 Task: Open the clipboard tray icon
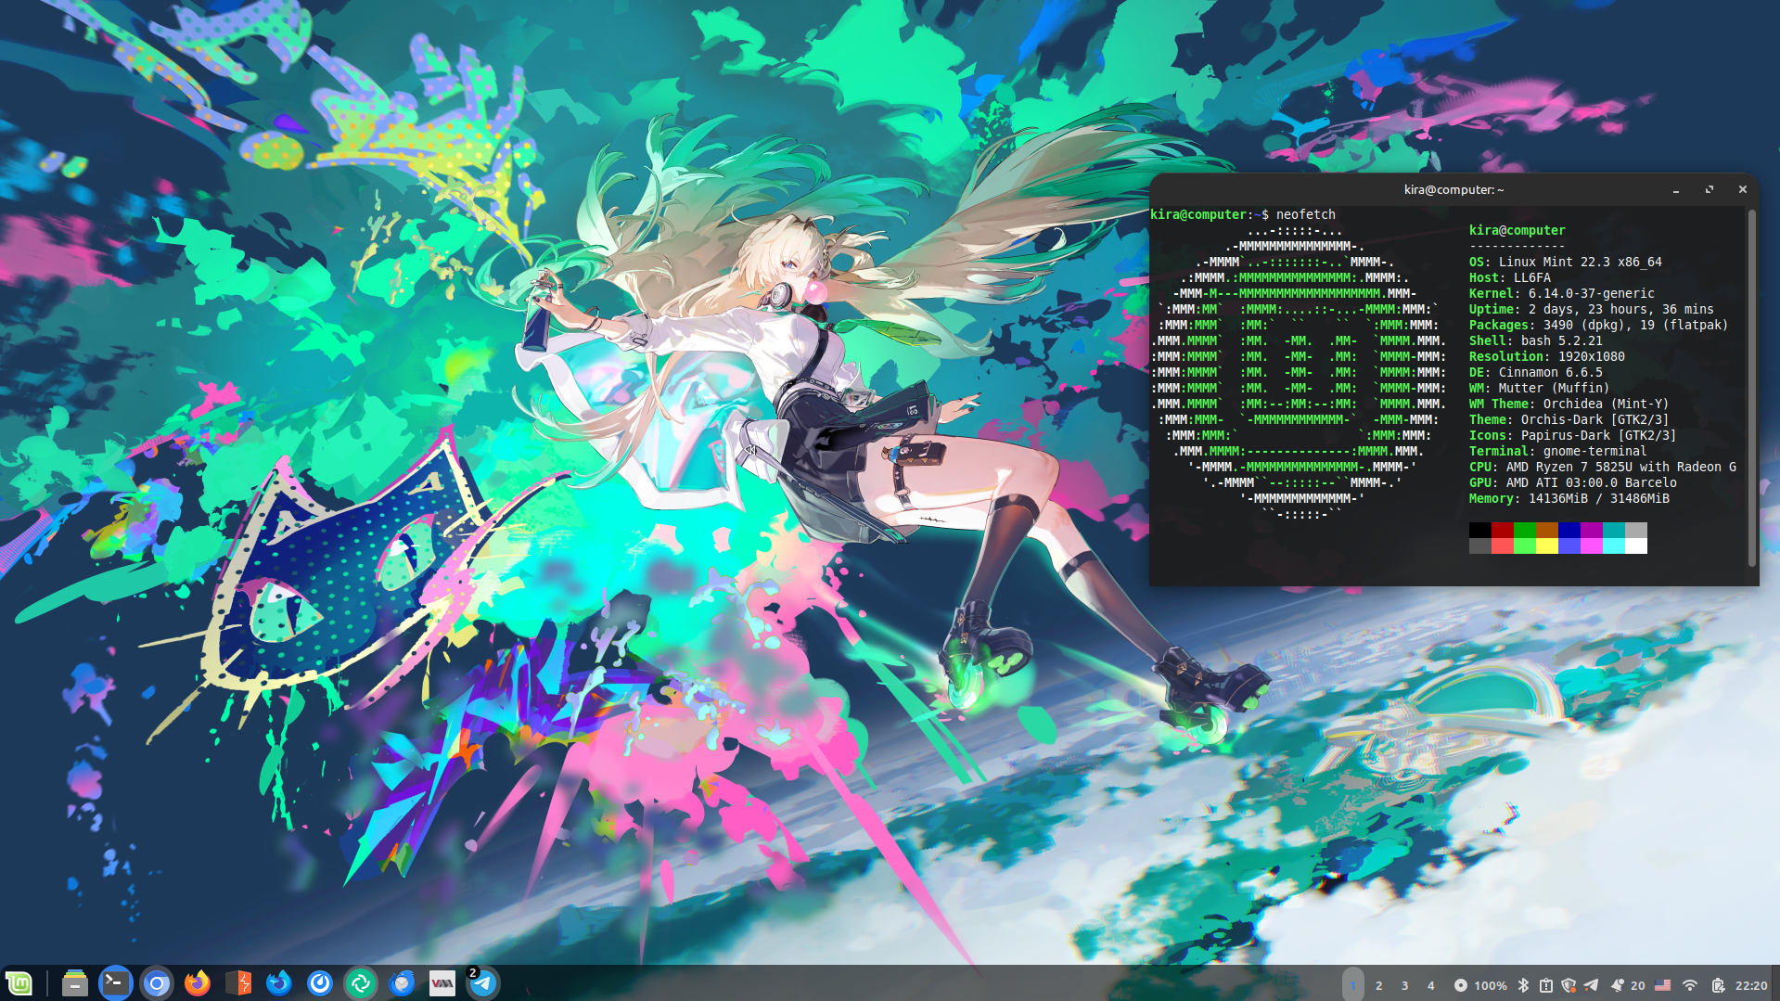point(1546,985)
